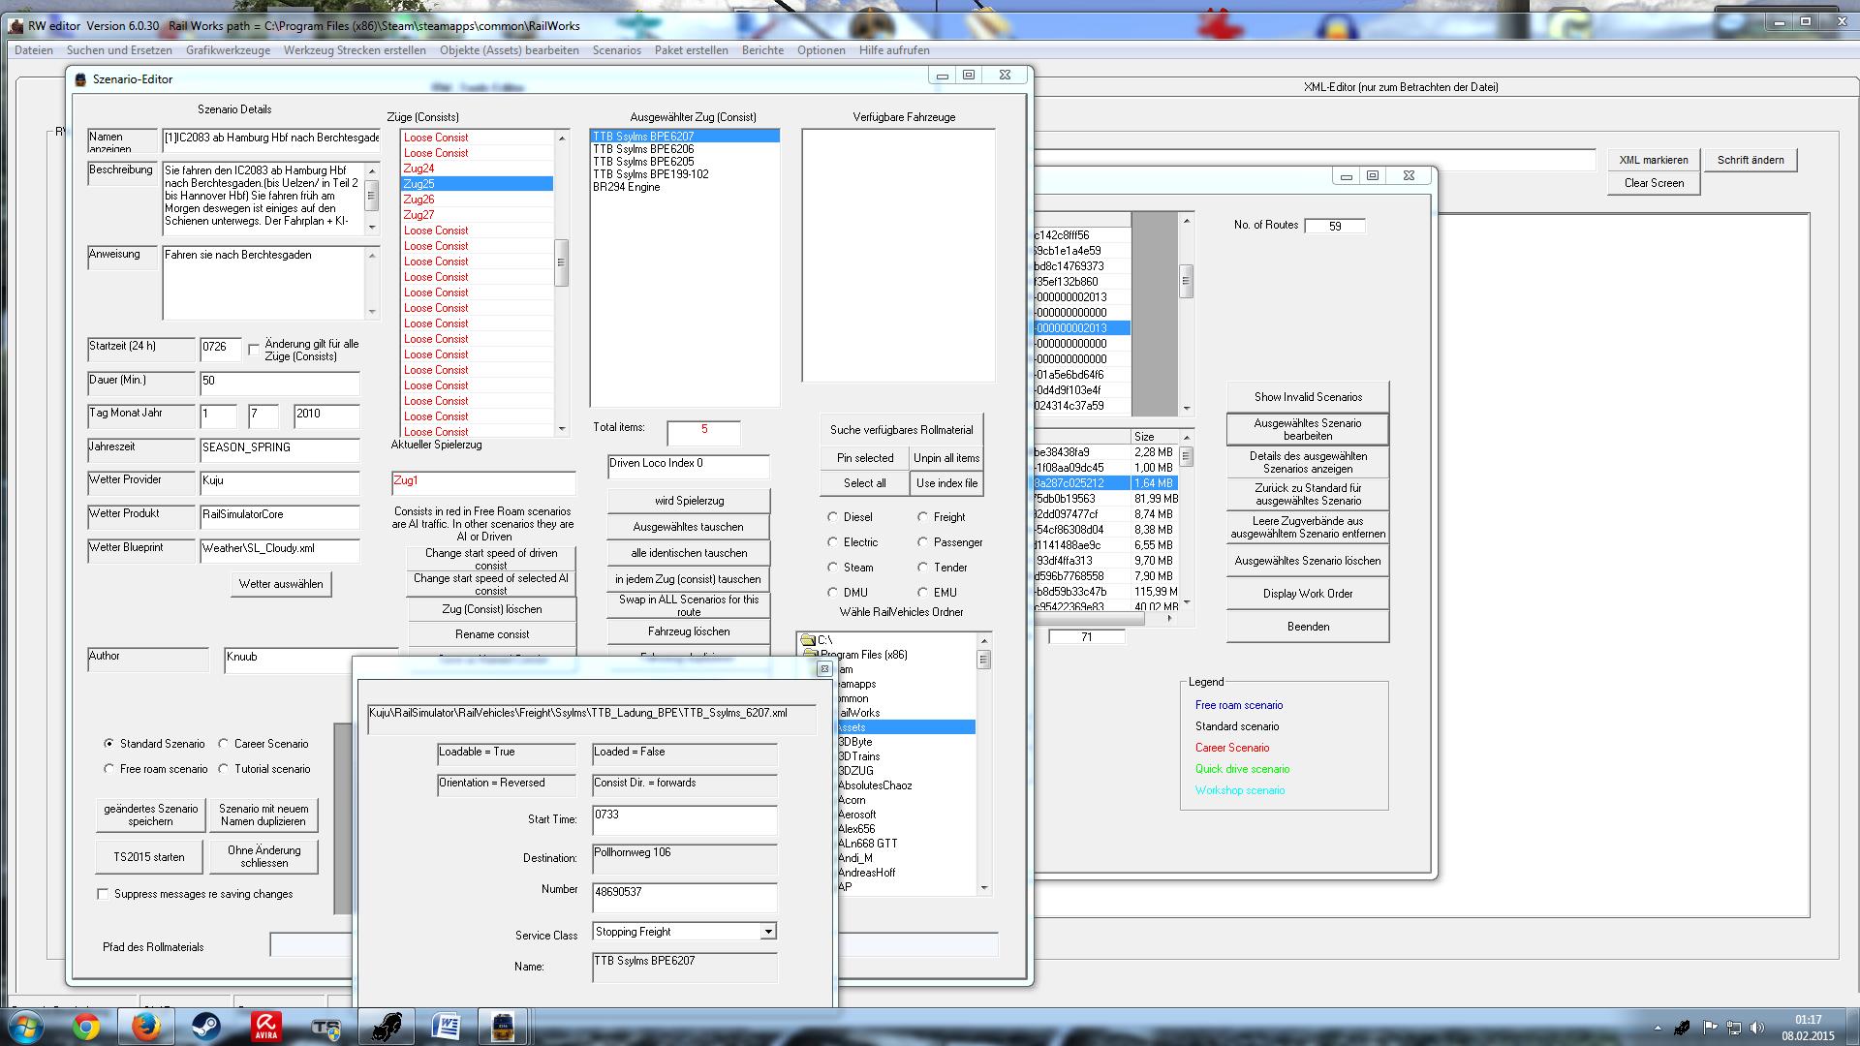The height and width of the screenshot is (1046, 1860).
Task: Open the volume speaker tray icon
Action: (1757, 1028)
